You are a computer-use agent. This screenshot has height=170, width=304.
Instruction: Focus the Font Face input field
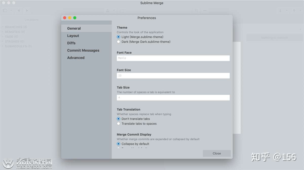173,58
